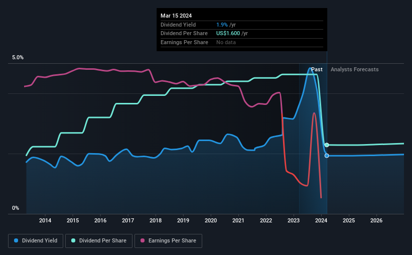Click the 2026 x-axis label
Viewport: 412px width, 255px height.
(x=376, y=220)
